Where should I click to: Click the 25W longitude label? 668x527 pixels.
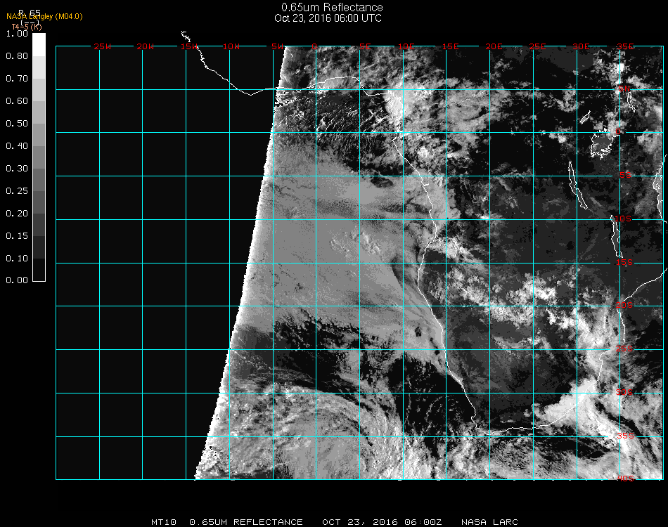(x=103, y=47)
